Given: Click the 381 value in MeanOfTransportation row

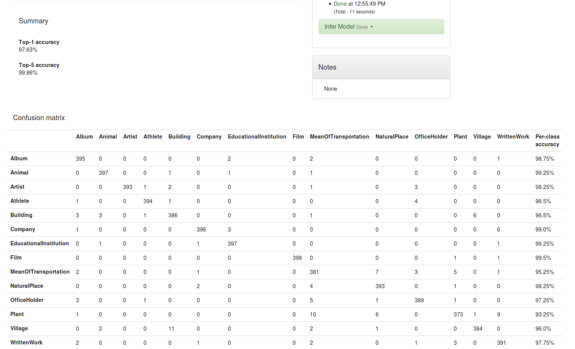Looking at the screenshot, I should pos(315,272).
